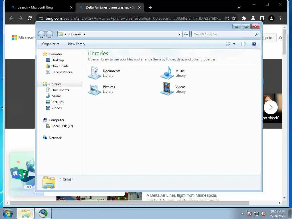
Task: Open a new browser tab
Action: click(x=150, y=7)
